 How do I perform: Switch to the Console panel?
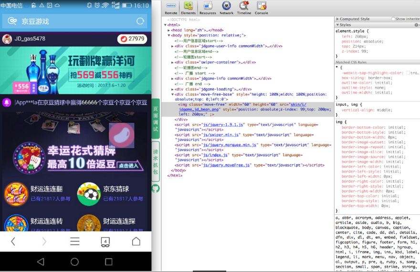tap(261, 8)
